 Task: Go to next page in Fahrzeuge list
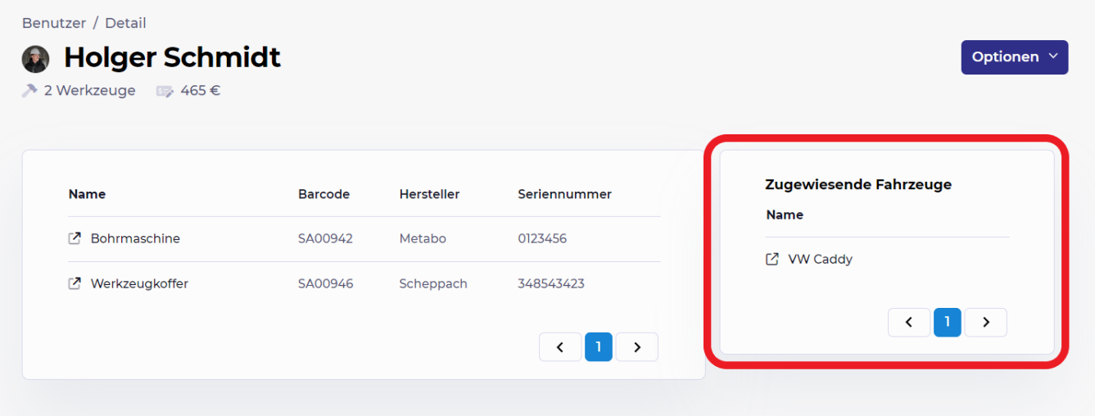[986, 323]
